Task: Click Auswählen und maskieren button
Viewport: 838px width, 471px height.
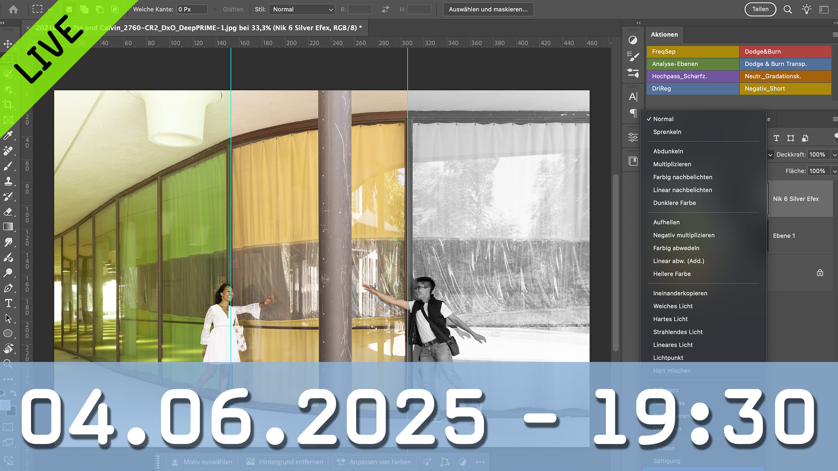Action: [x=488, y=9]
